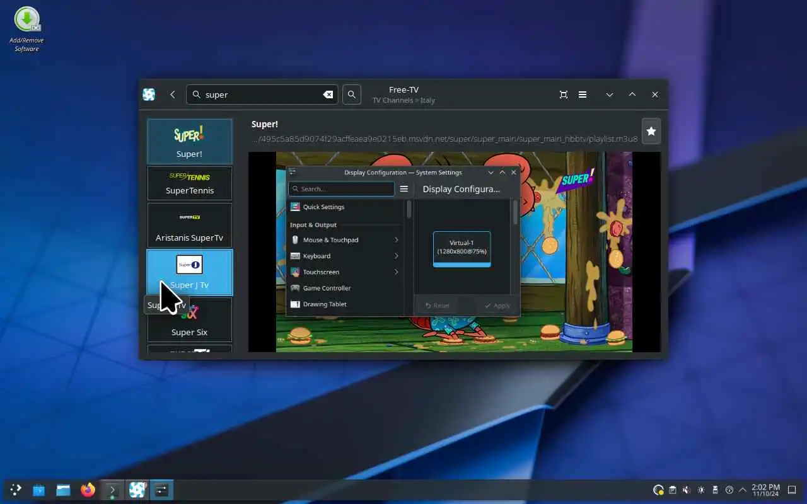Open Mouse & Touchpad settings

point(345,239)
